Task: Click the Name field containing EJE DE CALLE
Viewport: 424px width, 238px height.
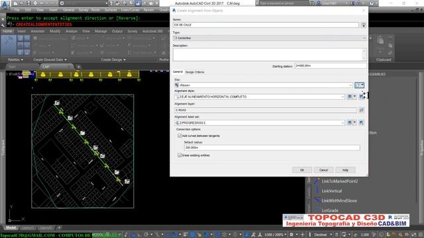Action: coord(266,25)
